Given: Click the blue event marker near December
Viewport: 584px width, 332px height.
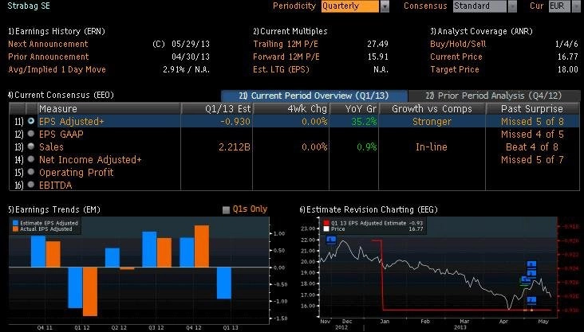Looking at the screenshot, I should pos(331,240).
